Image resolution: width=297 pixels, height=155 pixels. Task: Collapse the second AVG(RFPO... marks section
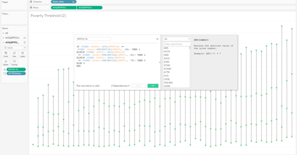(x=3, y=42)
